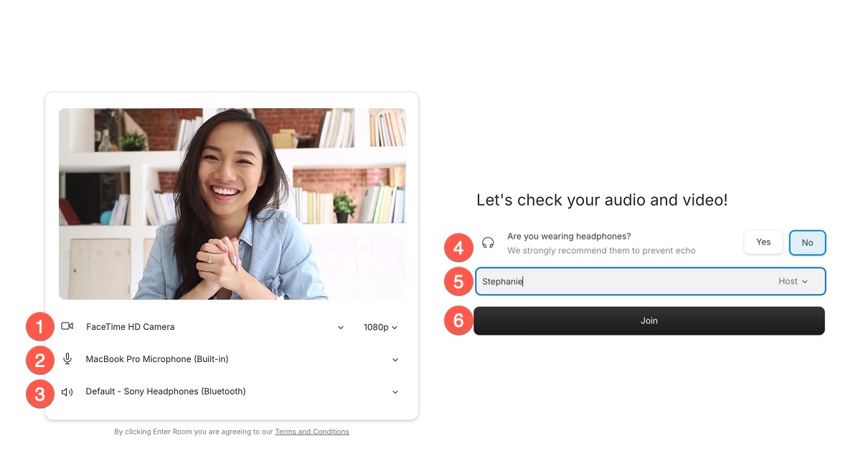Expand the FaceTime HD Camera chevron
Screen dimensions: 848x461
[x=341, y=328]
